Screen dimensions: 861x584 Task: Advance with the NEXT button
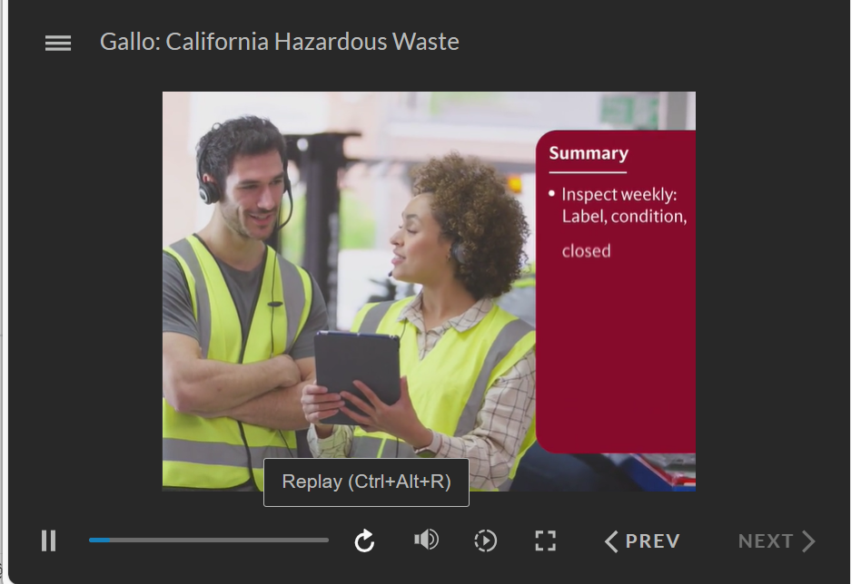777,541
